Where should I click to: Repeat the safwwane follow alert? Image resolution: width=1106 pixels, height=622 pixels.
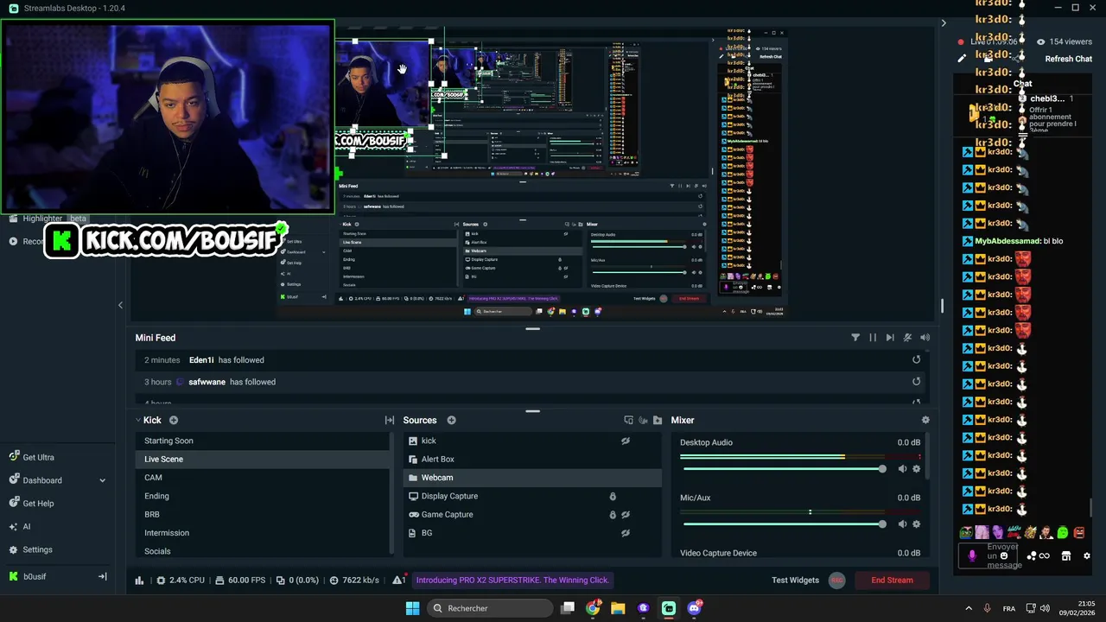(917, 382)
